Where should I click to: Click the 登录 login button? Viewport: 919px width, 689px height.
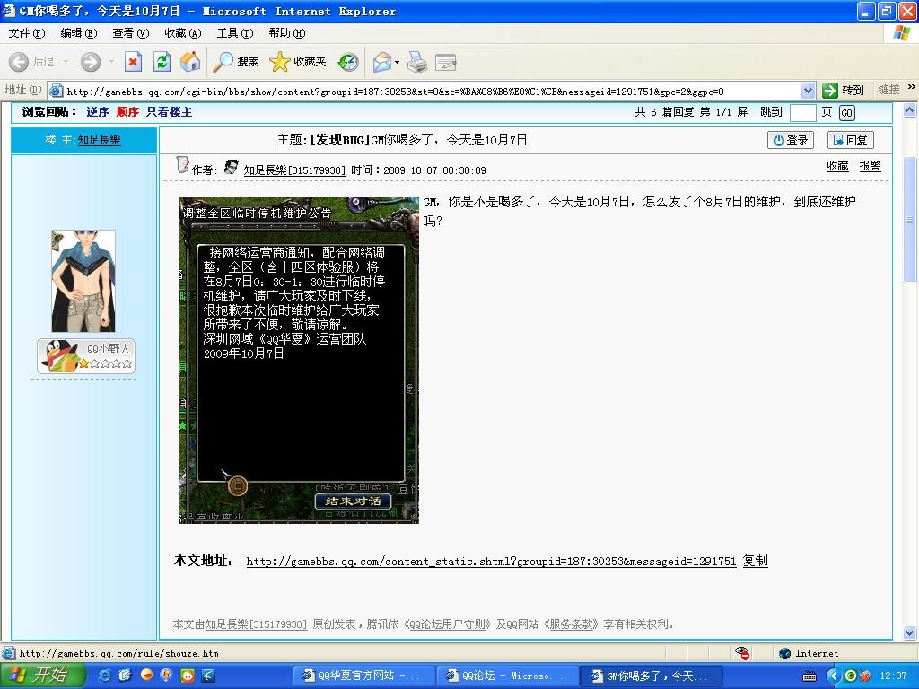tap(791, 140)
